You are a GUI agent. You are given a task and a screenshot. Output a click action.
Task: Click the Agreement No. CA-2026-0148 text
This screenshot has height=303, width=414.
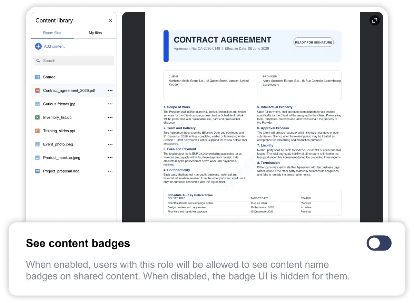pos(197,49)
